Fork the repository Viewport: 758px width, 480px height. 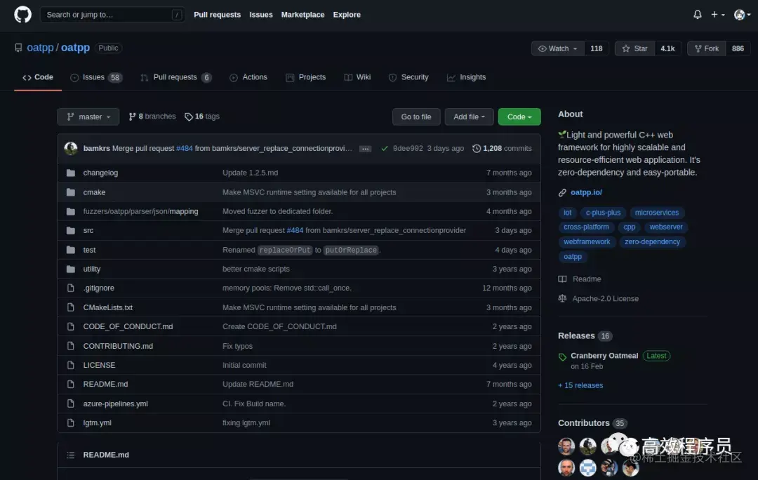point(707,48)
